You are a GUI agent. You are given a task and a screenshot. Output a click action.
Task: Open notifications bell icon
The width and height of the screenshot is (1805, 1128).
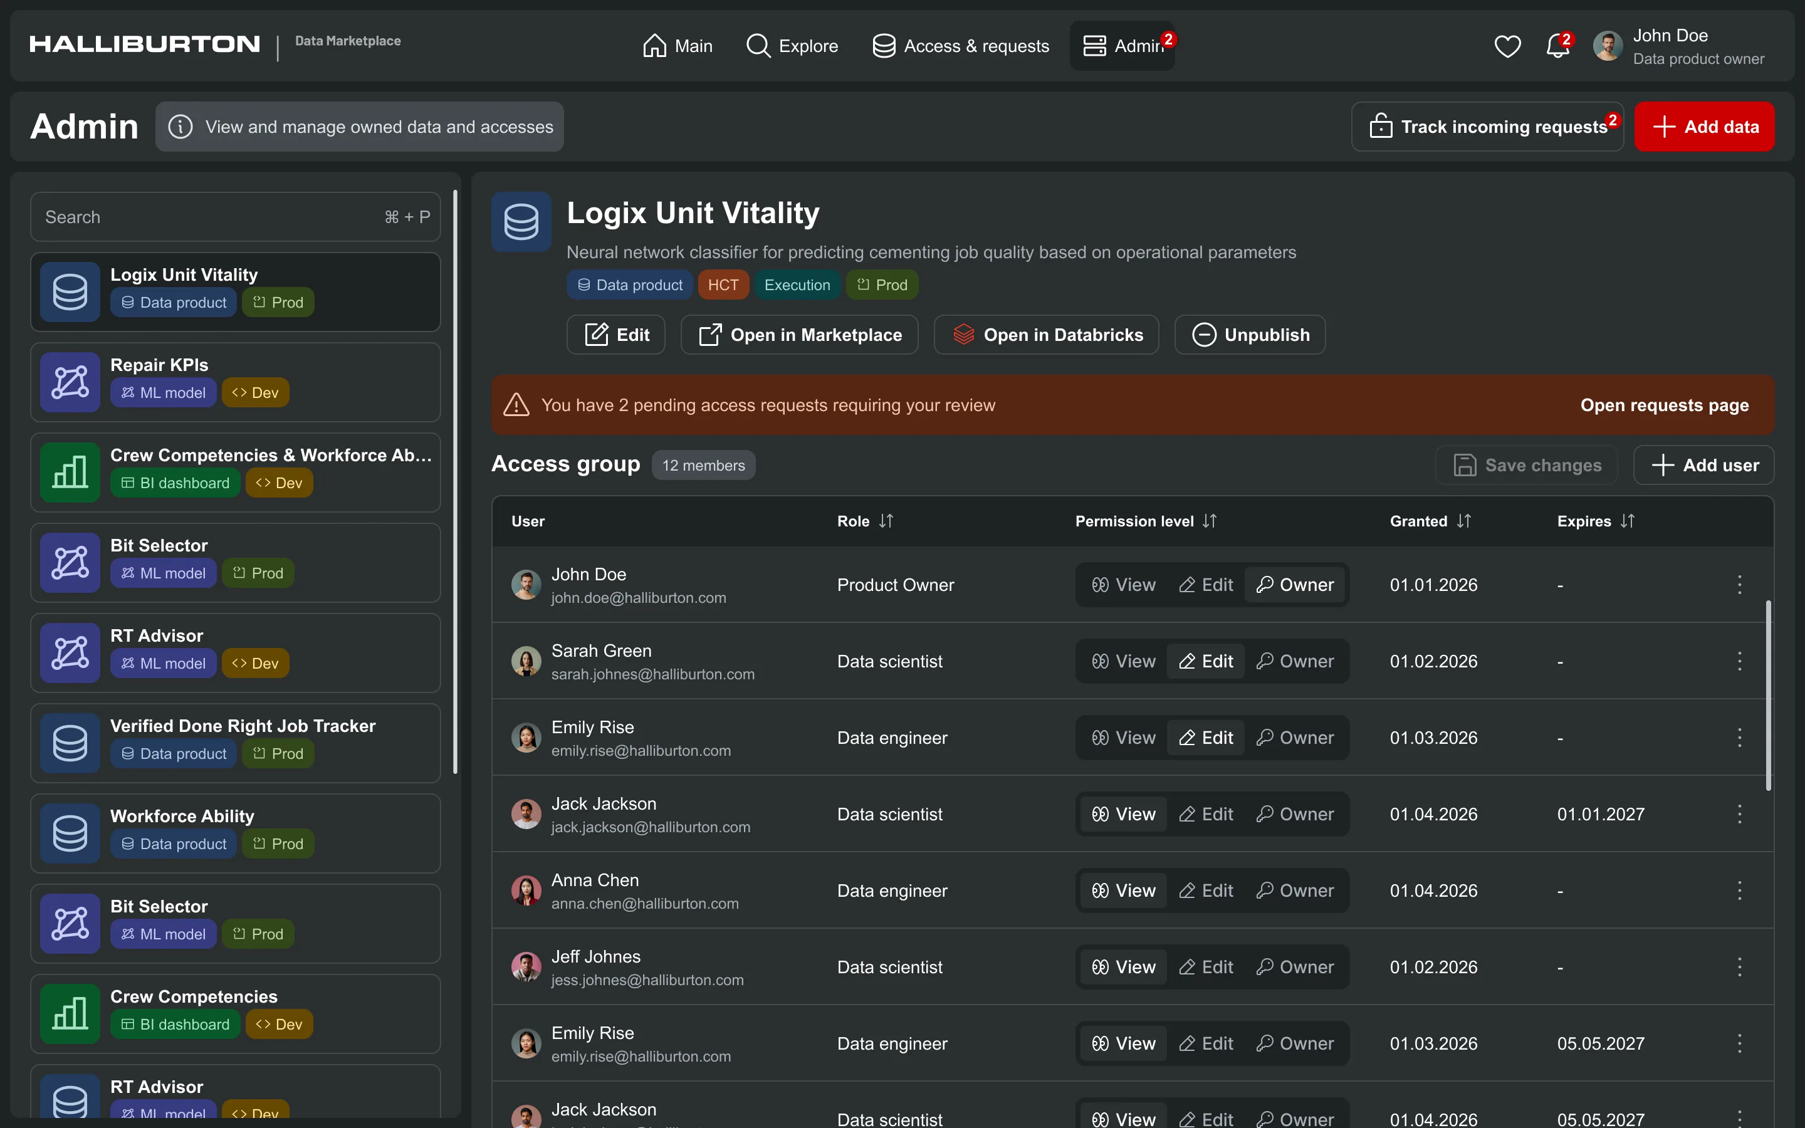point(1557,46)
